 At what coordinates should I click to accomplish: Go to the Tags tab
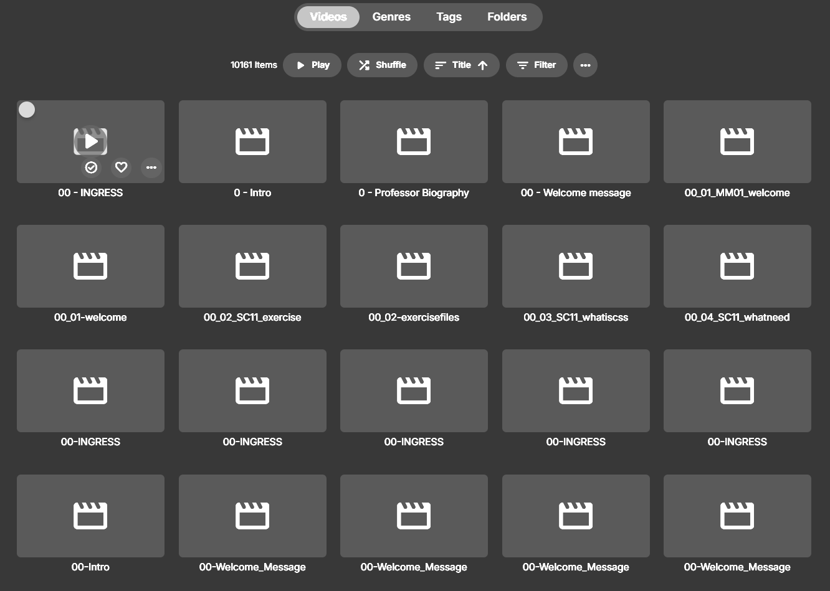click(449, 17)
